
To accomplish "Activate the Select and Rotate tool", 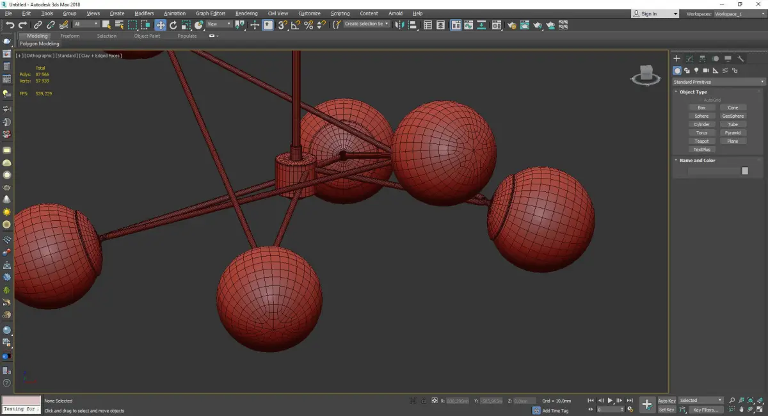I will click(173, 25).
